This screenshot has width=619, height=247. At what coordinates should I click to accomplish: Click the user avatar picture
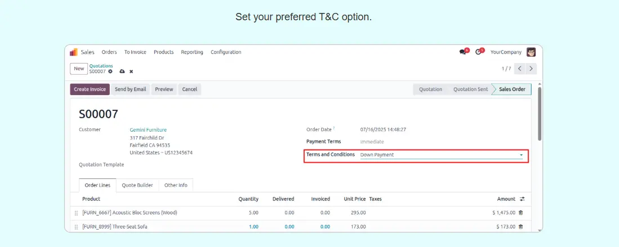coord(531,52)
